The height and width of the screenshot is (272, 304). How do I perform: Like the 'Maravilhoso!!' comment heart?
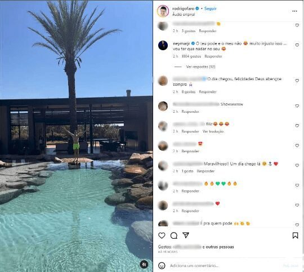coord(297,165)
